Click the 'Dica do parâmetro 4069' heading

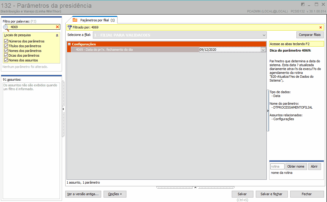pos(290,50)
